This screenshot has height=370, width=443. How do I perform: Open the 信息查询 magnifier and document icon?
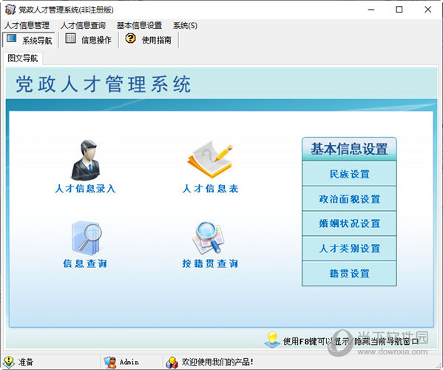coord(87,238)
